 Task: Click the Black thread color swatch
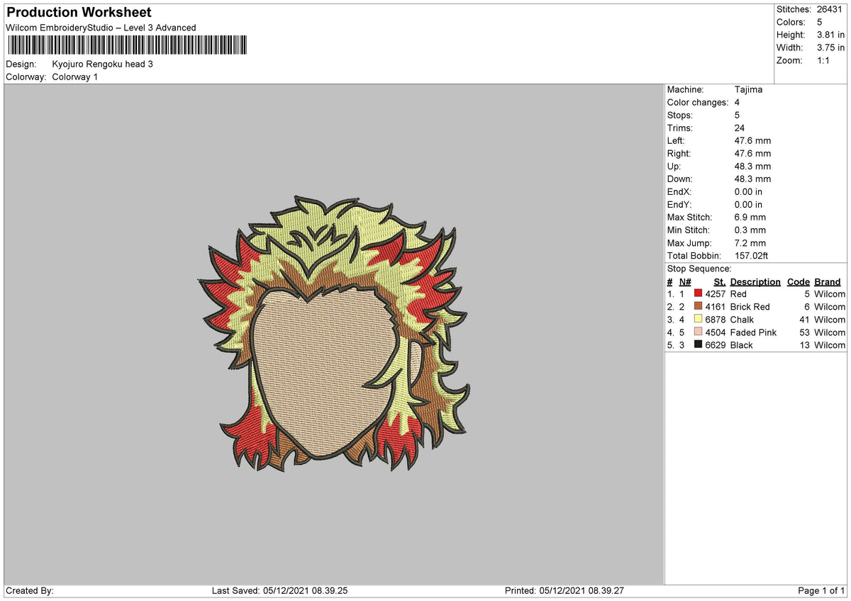(699, 344)
